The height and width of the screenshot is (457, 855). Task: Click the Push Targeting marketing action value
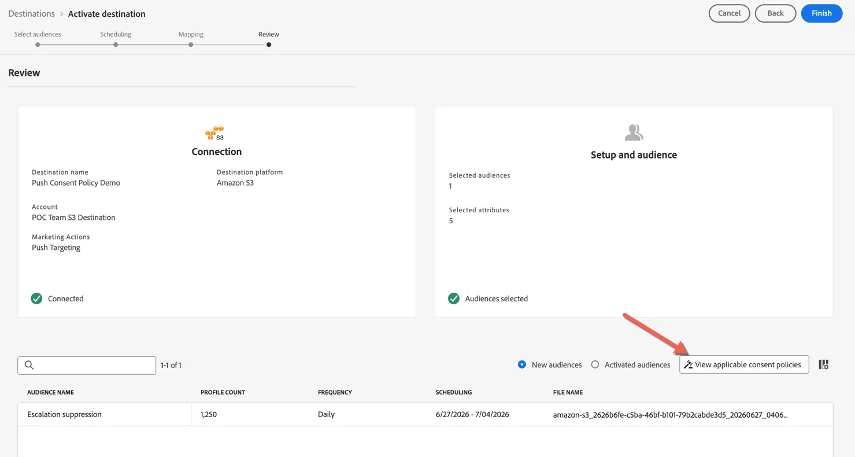point(56,248)
